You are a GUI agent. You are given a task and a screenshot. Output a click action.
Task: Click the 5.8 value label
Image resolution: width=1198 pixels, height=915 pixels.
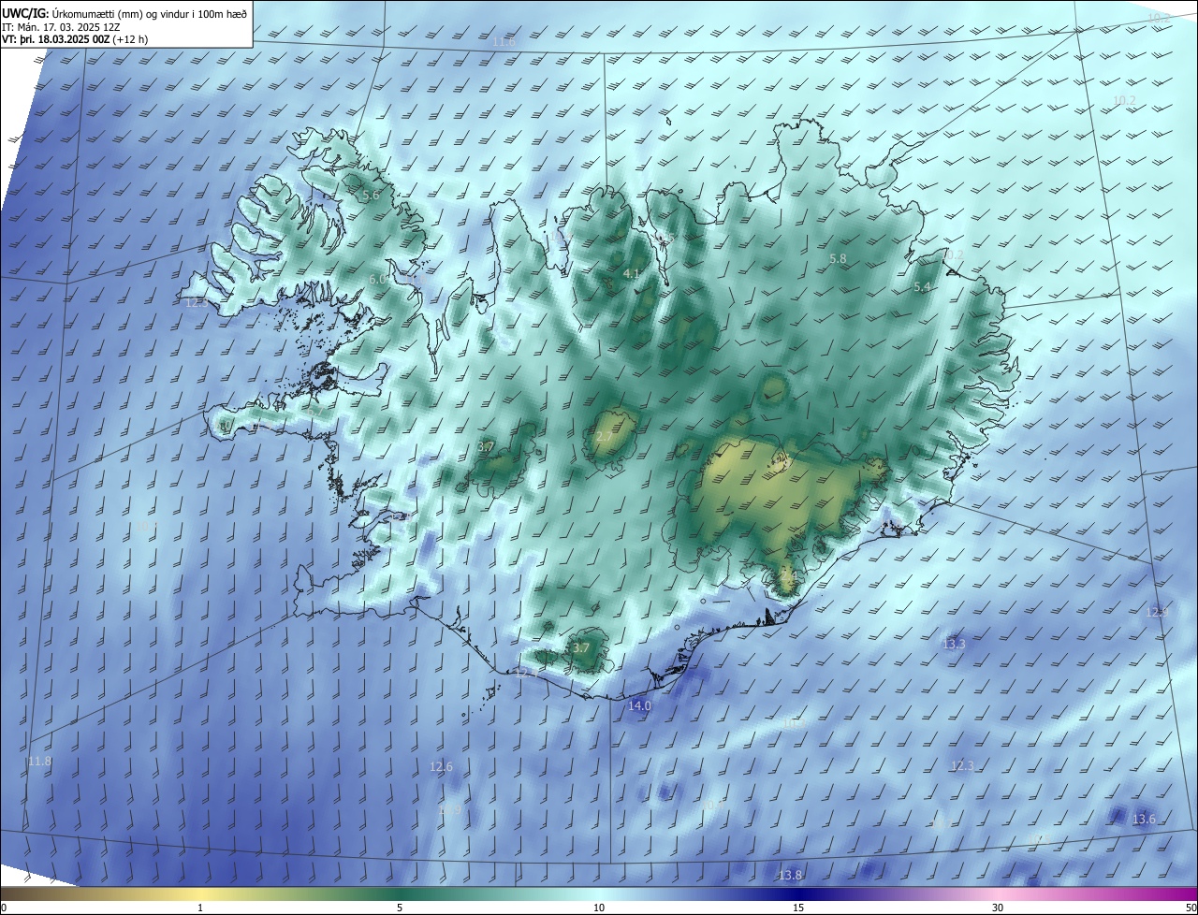point(838,258)
